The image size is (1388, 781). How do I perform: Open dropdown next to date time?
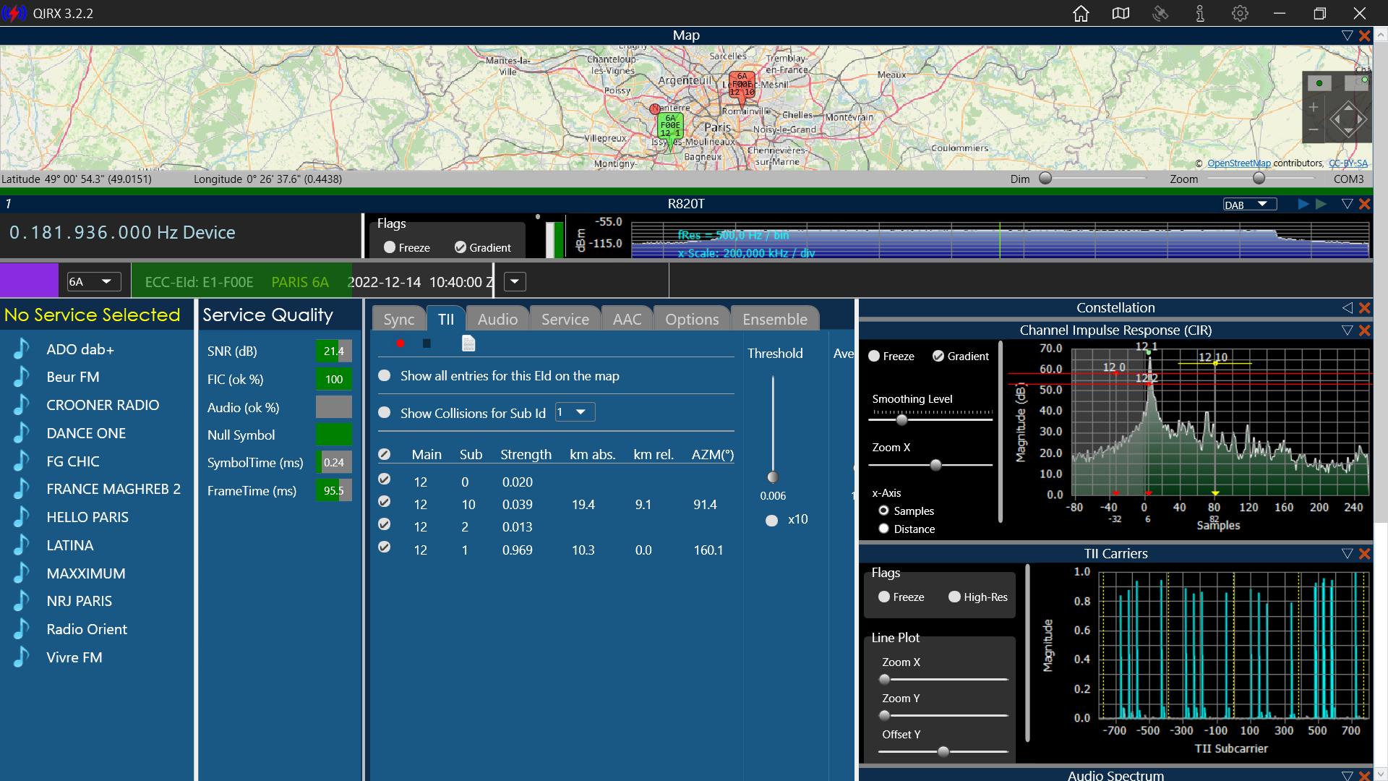click(515, 282)
